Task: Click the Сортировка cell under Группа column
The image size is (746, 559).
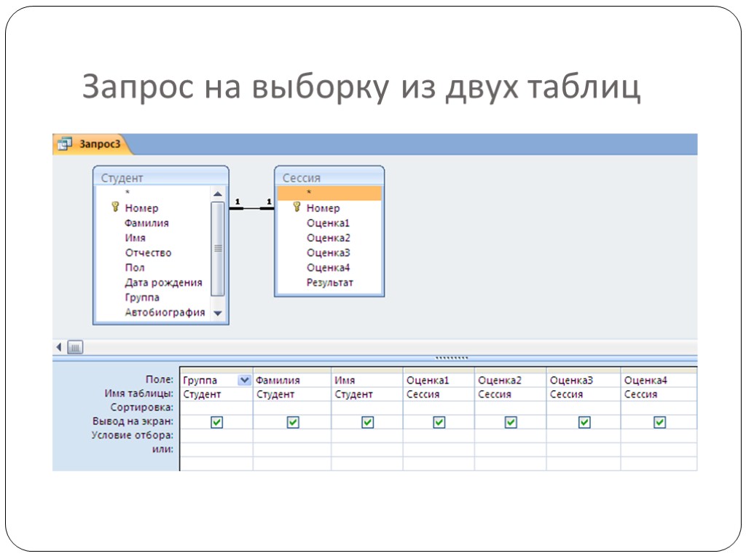Action: [x=216, y=408]
